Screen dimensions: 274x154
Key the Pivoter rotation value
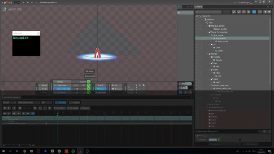pos(89,82)
